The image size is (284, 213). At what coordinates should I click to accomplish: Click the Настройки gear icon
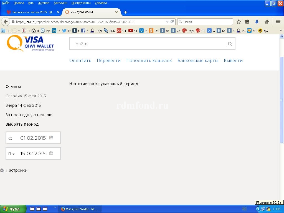click(2, 170)
